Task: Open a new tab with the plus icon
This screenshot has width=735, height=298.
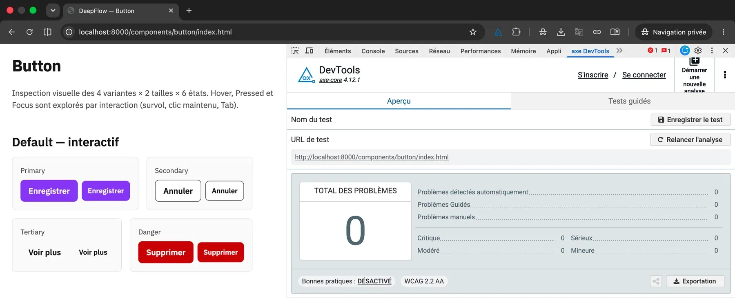Action: pos(189,11)
